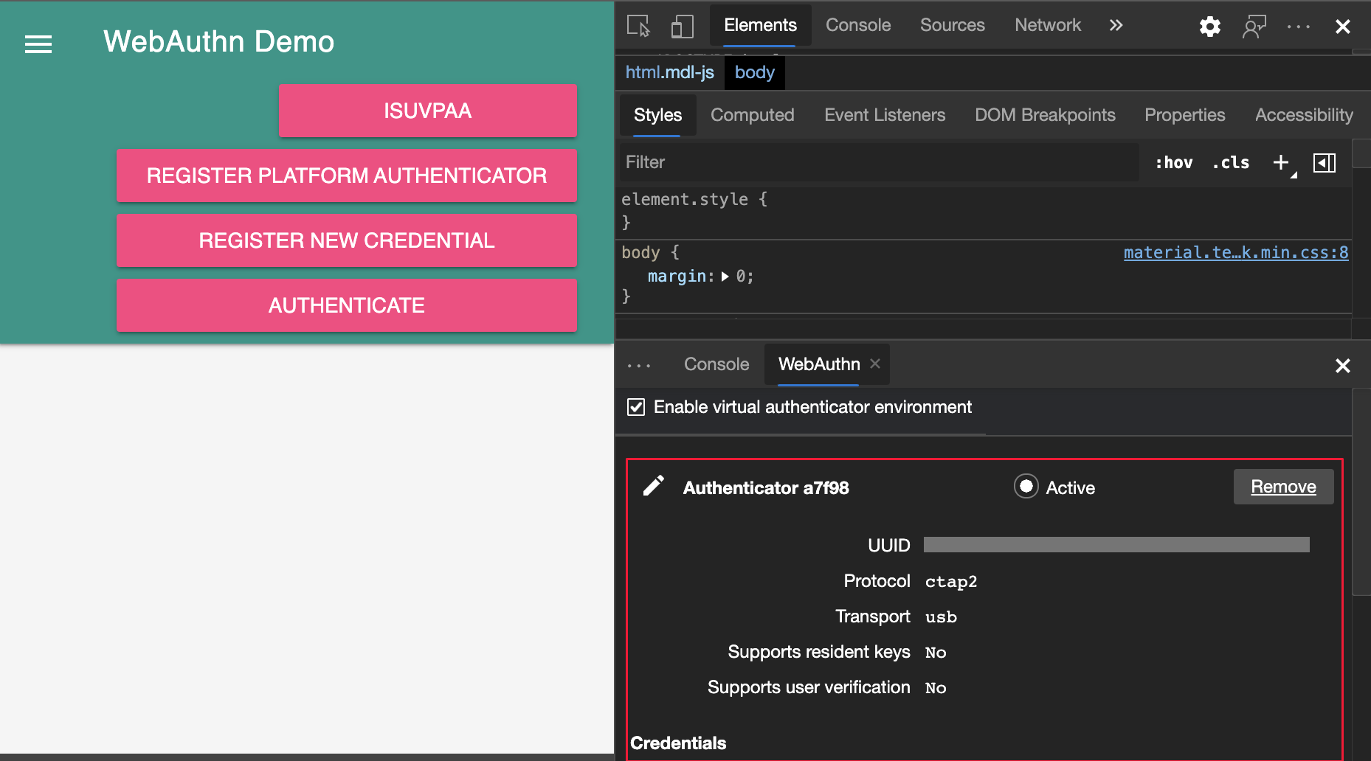Toggle the device toolbar icon

point(682,25)
